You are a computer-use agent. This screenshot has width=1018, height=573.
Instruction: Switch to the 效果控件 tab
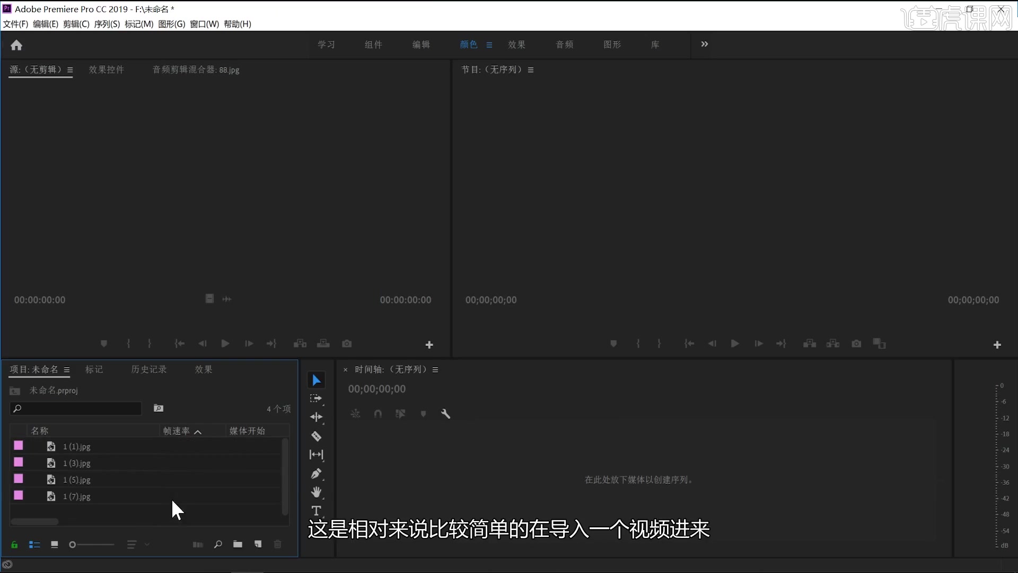(106, 70)
